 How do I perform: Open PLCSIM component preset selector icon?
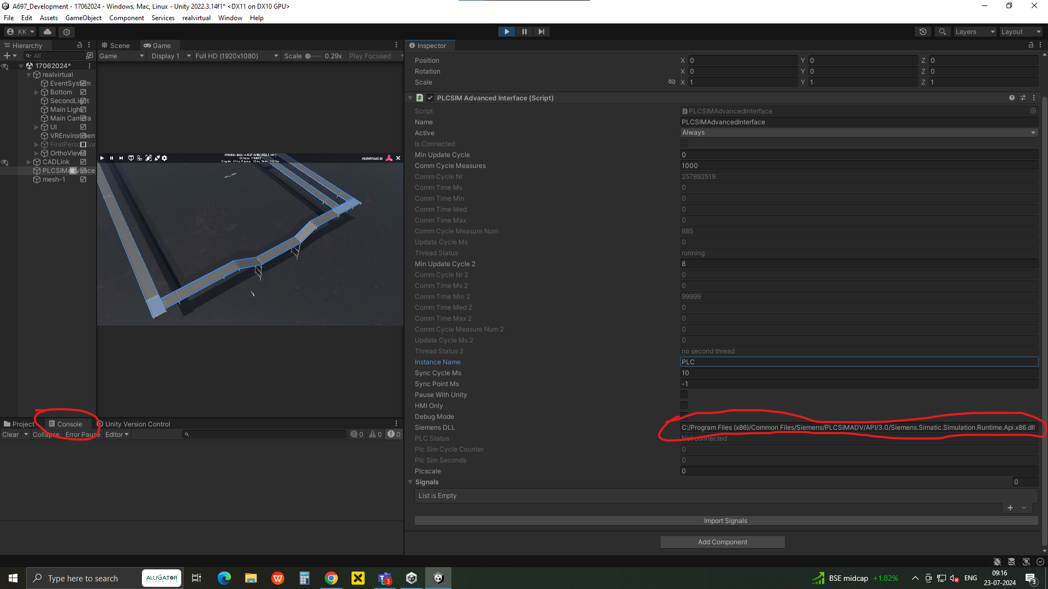(x=1023, y=98)
